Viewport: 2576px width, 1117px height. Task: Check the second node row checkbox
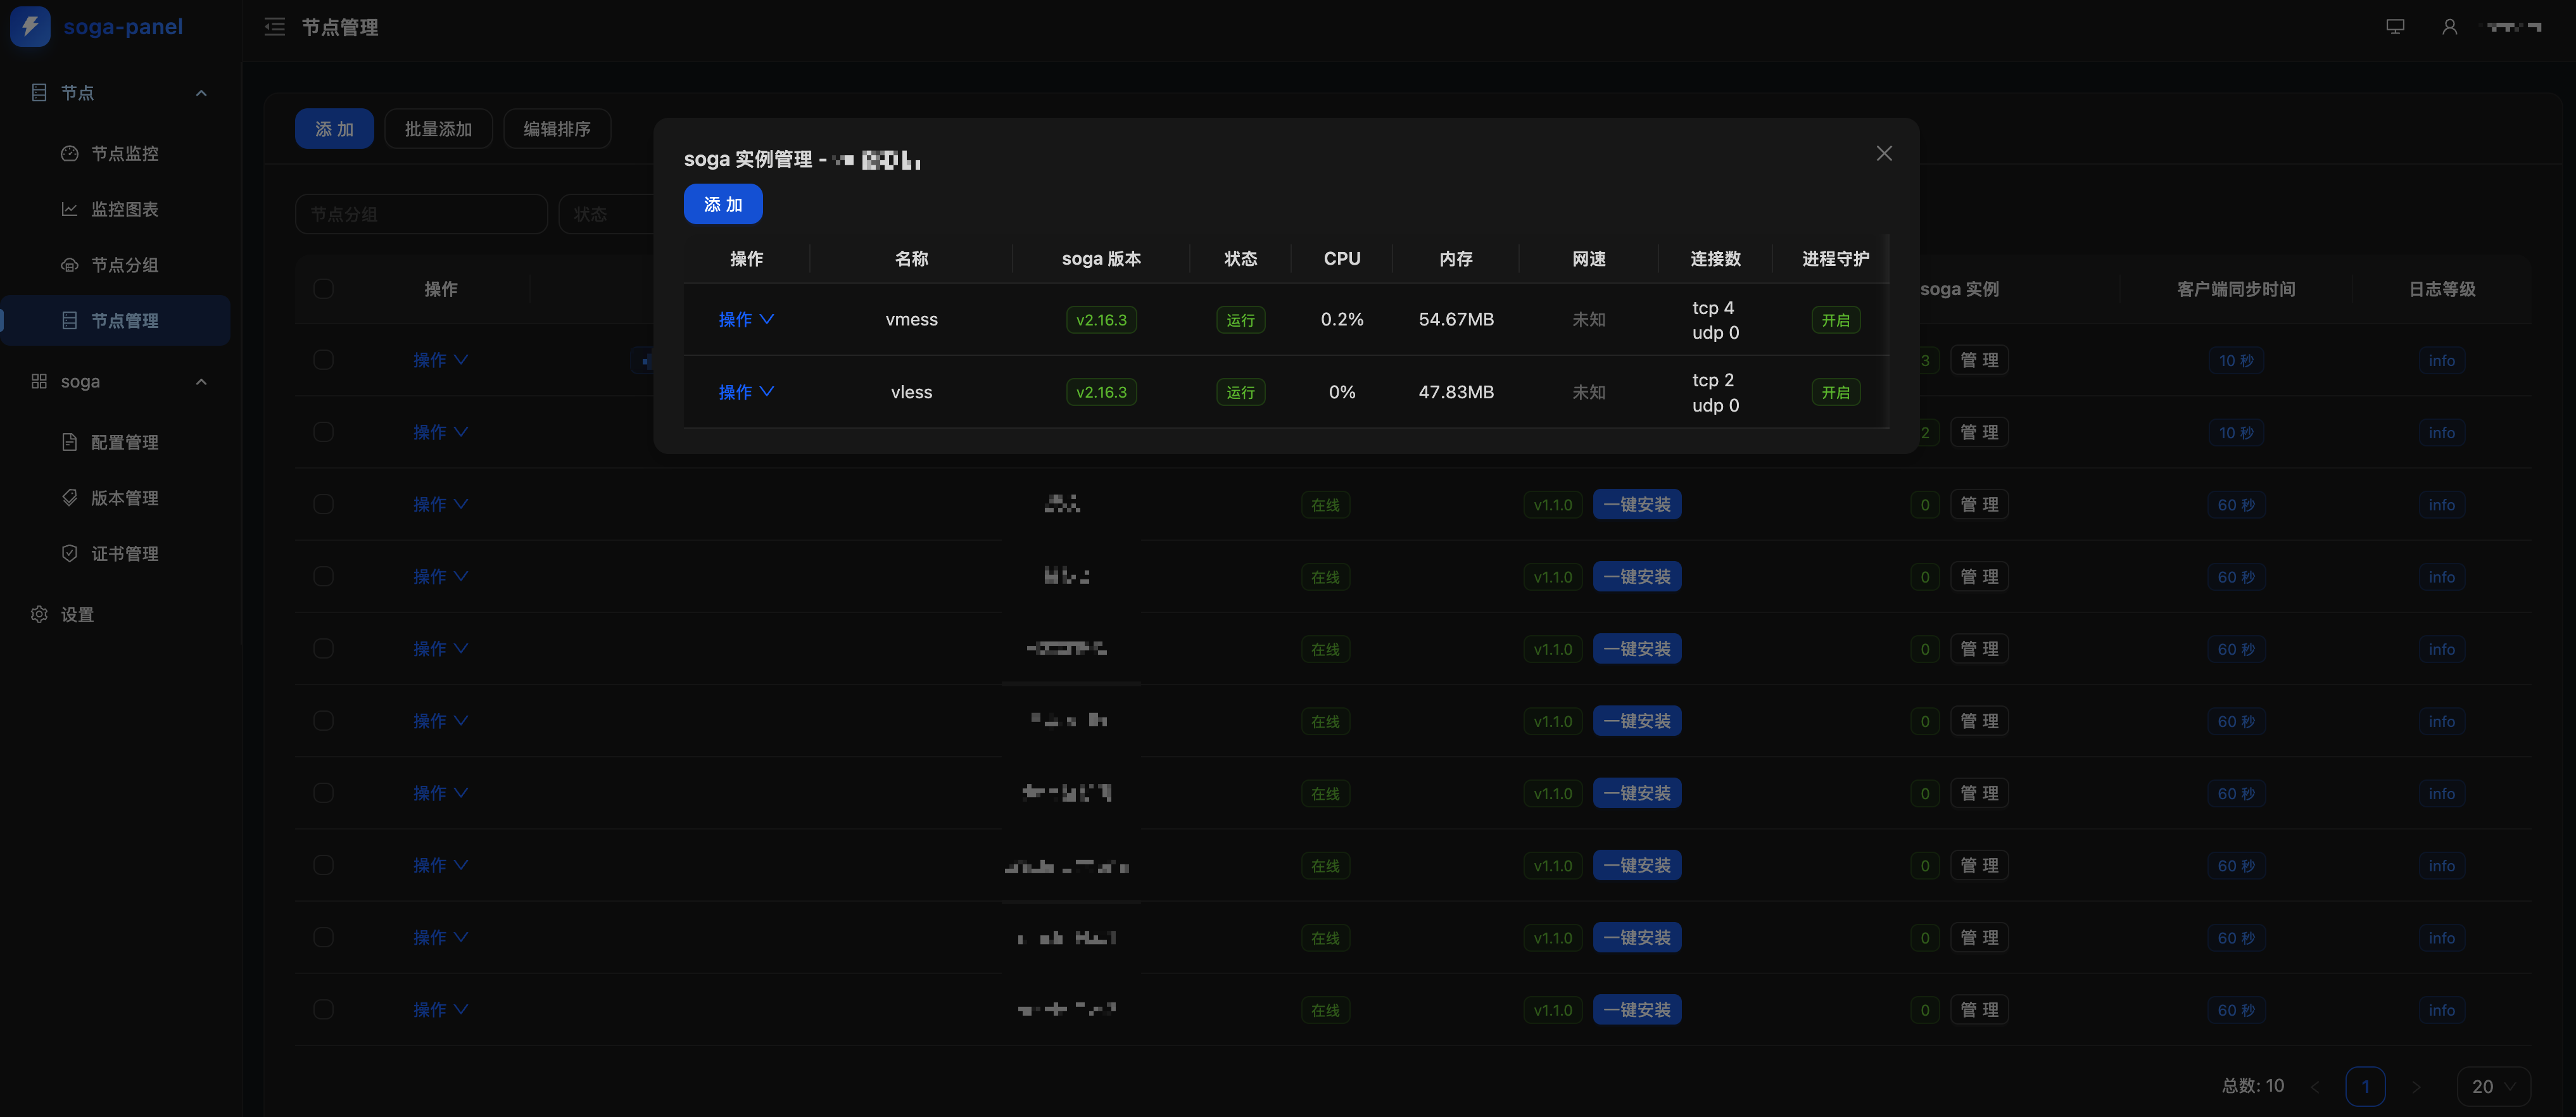click(323, 432)
